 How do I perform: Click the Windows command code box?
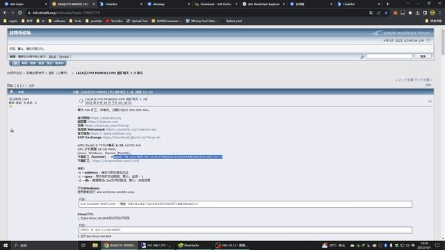[x=245, y=204]
